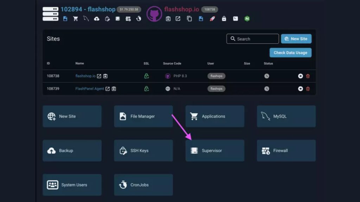Click the 108739 ID cell
Viewport: 360px width, 202px height.
53,89
